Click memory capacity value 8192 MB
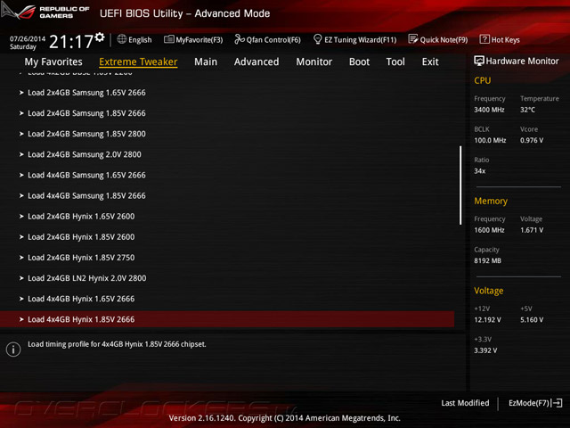Image resolution: width=570 pixels, height=428 pixels. coord(487,260)
